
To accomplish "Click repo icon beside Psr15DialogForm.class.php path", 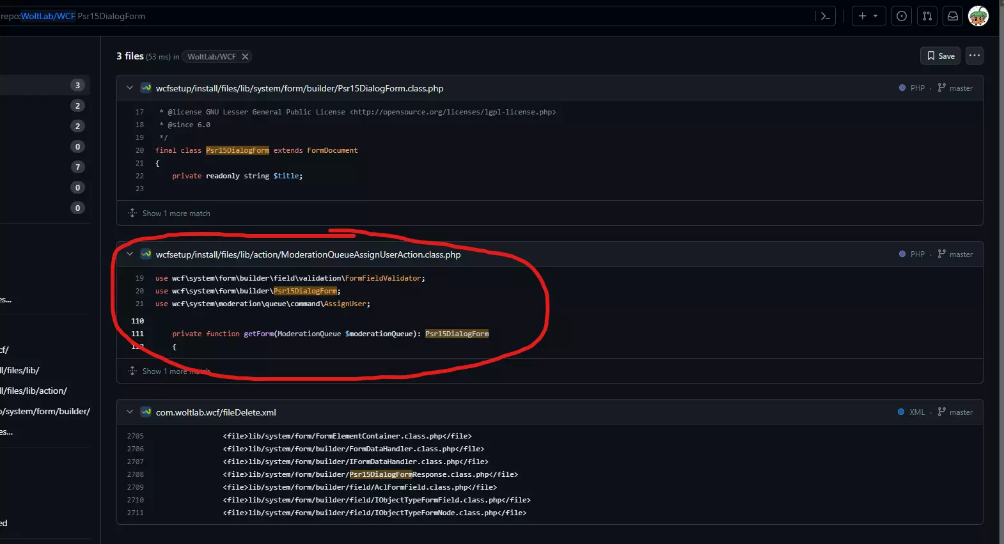I will point(146,88).
